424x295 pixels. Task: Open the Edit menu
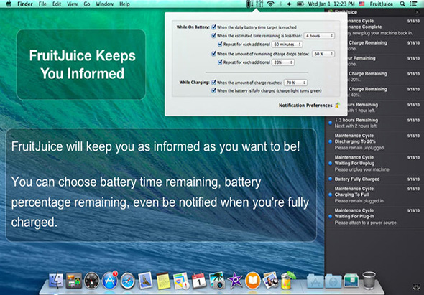tap(57, 4)
